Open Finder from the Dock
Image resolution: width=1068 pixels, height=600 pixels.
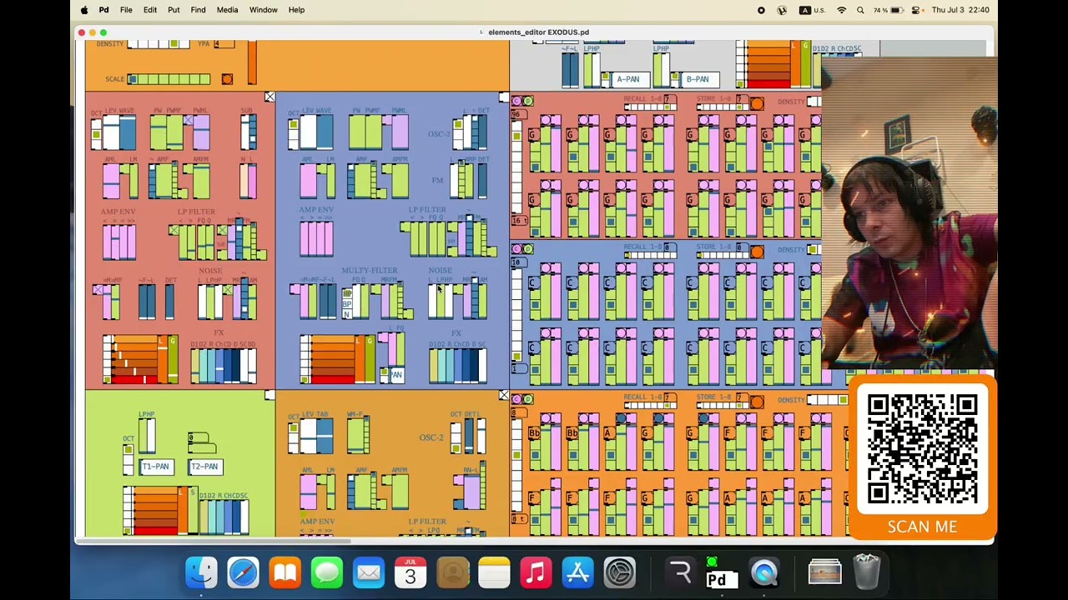(202, 572)
